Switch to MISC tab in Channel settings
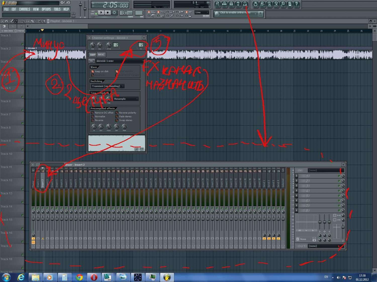Image resolution: width=377 pixels, height=282 pixels. (101, 55)
